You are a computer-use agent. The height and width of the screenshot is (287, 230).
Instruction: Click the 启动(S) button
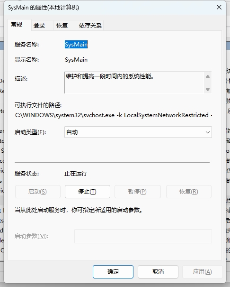coord(38,192)
